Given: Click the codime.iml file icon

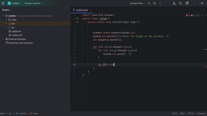Looking at the screenshot, I should (x=10, y=35).
